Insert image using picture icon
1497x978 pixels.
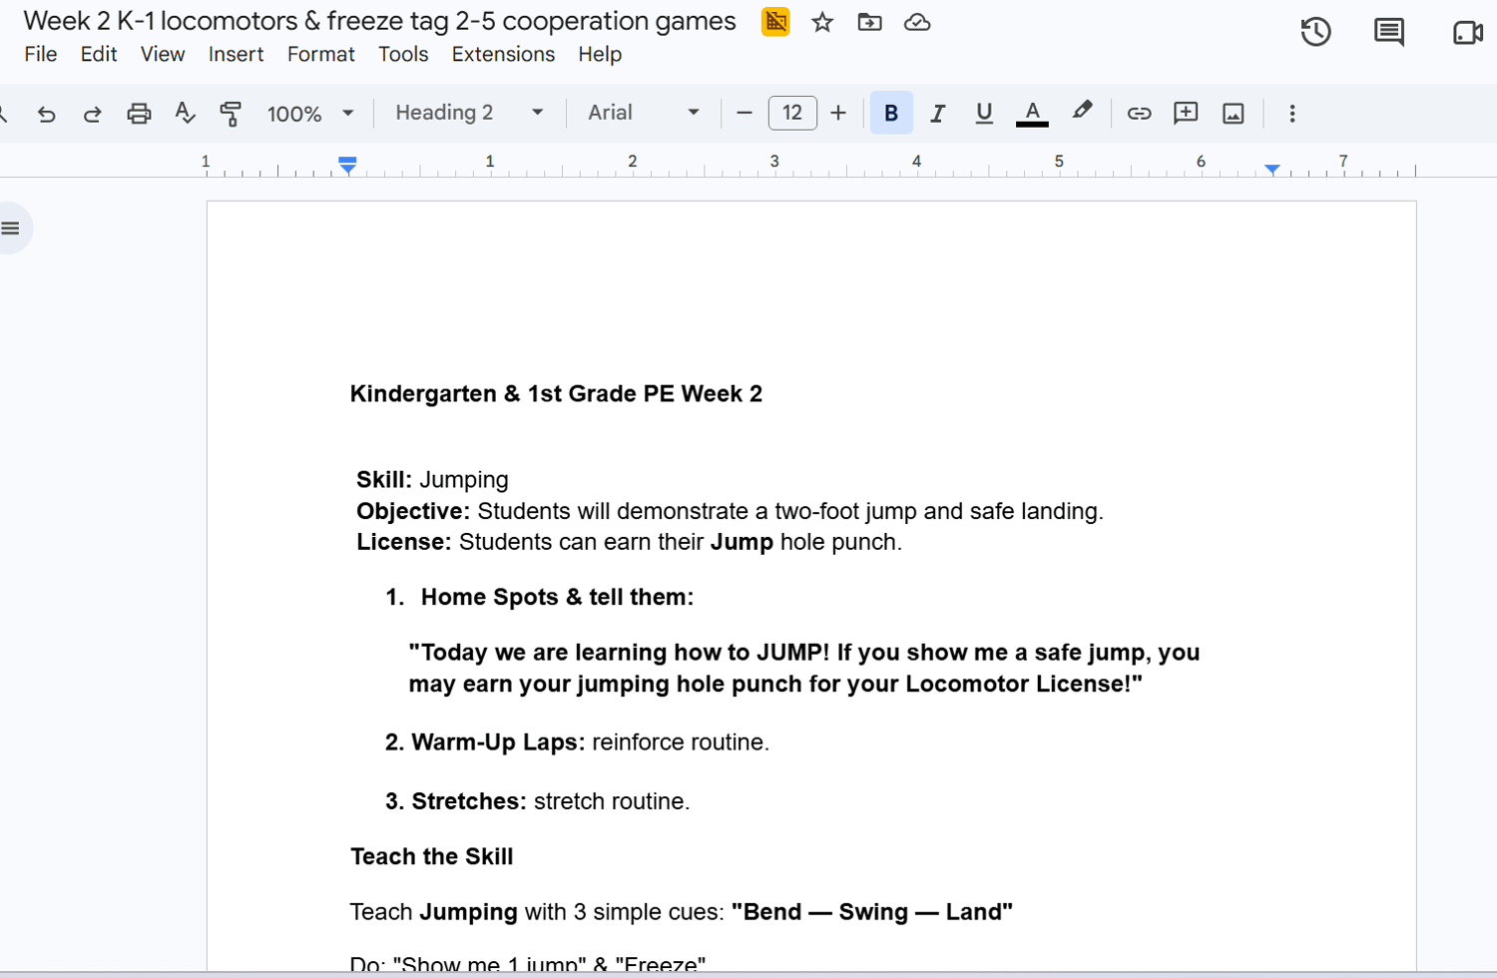click(1234, 114)
